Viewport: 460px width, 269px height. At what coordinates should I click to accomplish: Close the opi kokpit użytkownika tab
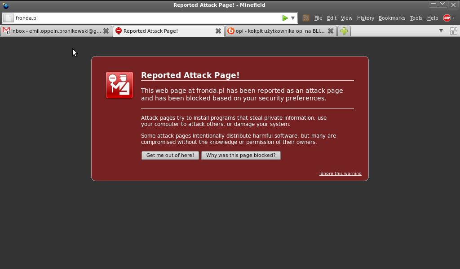[x=331, y=31]
